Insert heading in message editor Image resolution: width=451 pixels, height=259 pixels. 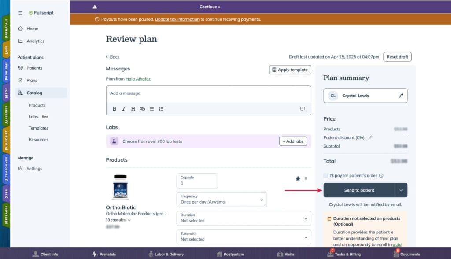(133, 109)
